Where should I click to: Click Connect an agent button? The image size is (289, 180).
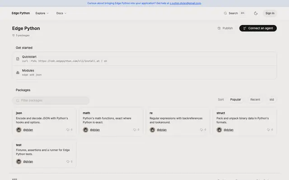click(x=258, y=28)
